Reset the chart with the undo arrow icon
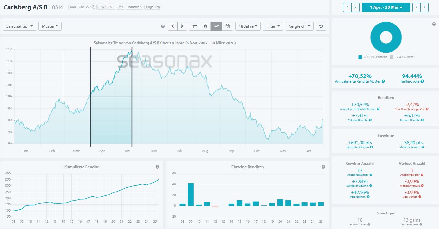This screenshot has width=439, height=229. pyautogui.click(x=321, y=26)
